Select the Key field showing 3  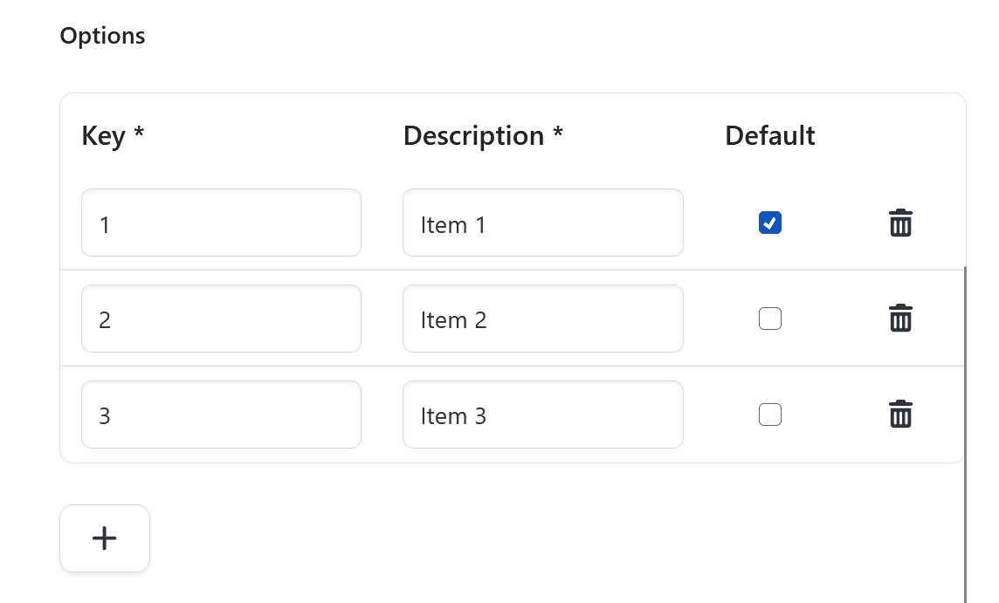pyautogui.click(x=221, y=415)
